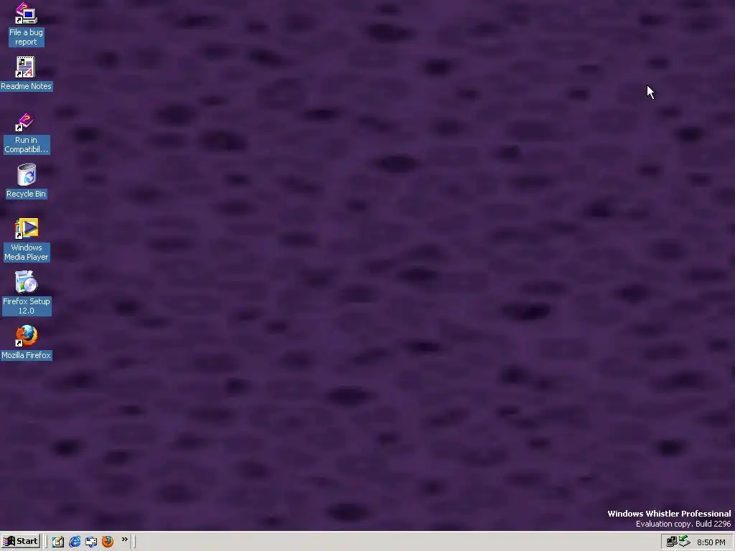Click the Safely Remove Hardware tray icon
735x551 pixels.
click(684, 541)
